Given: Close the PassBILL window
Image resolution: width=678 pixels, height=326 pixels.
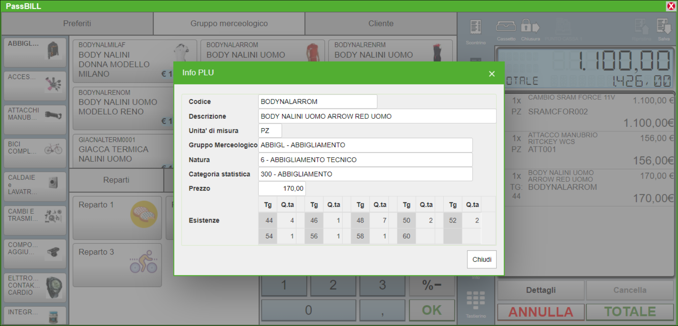Looking at the screenshot, I should coord(671,6).
